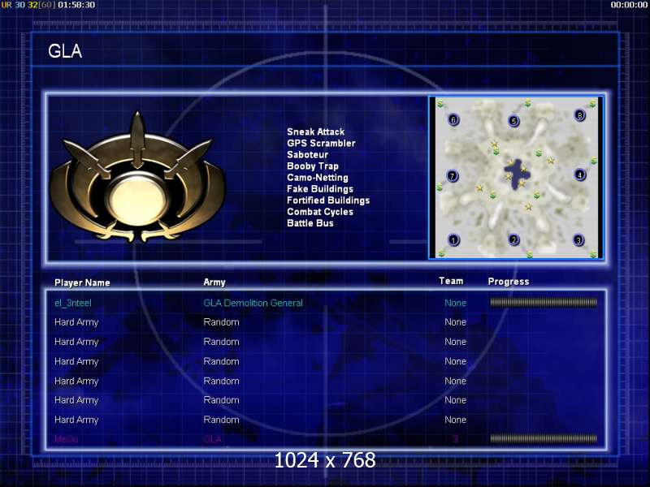This screenshot has height=487, width=650.
Task: Click the GLA title heading
Action: (x=65, y=51)
